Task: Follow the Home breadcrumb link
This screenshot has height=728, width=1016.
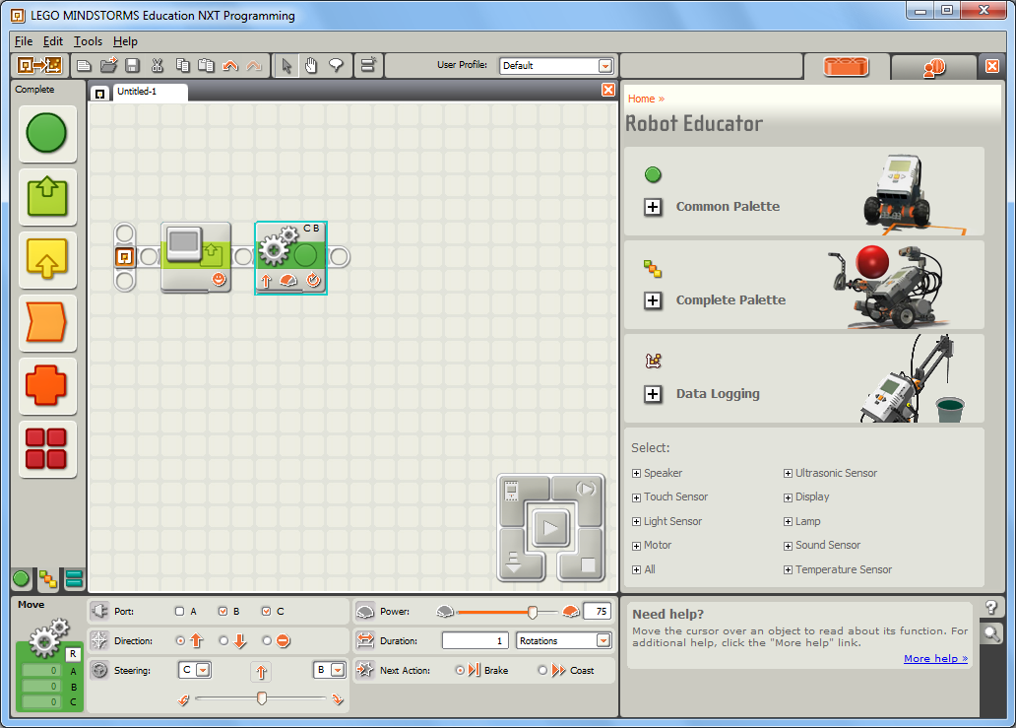Action: [642, 99]
